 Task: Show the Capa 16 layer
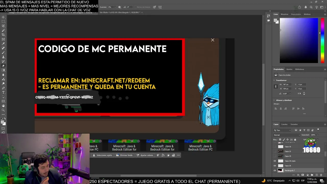click(275, 147)
